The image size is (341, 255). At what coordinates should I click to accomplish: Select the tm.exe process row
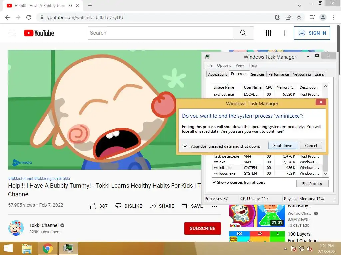pos(267,162)
